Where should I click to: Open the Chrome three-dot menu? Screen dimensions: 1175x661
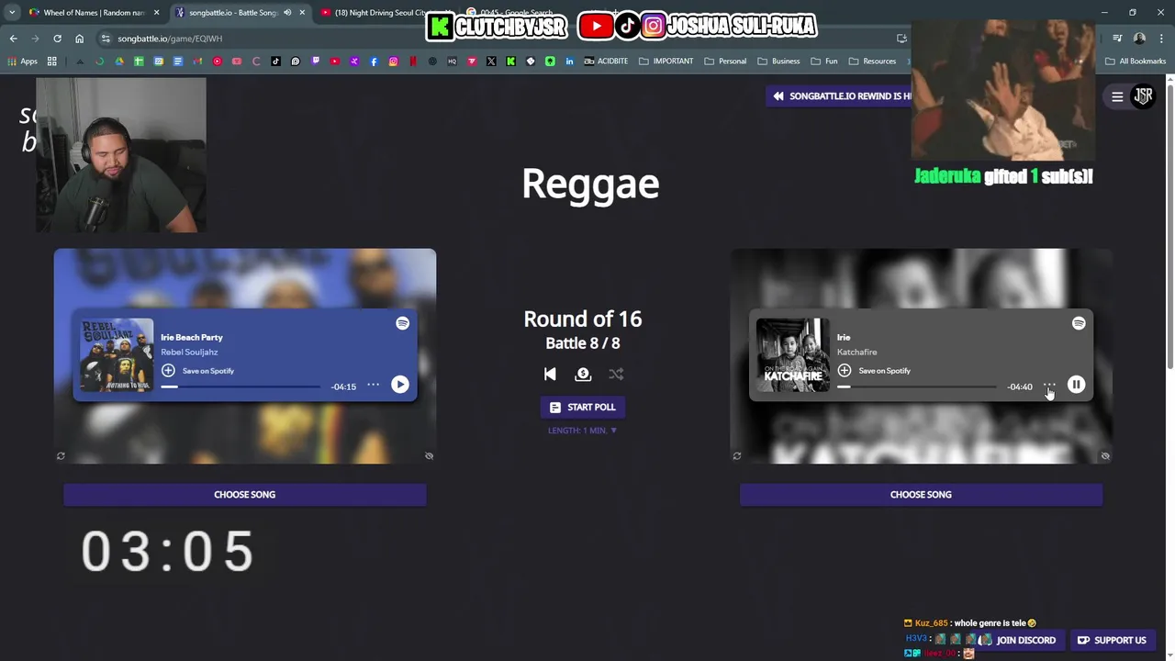click(x=1160, y=39)
